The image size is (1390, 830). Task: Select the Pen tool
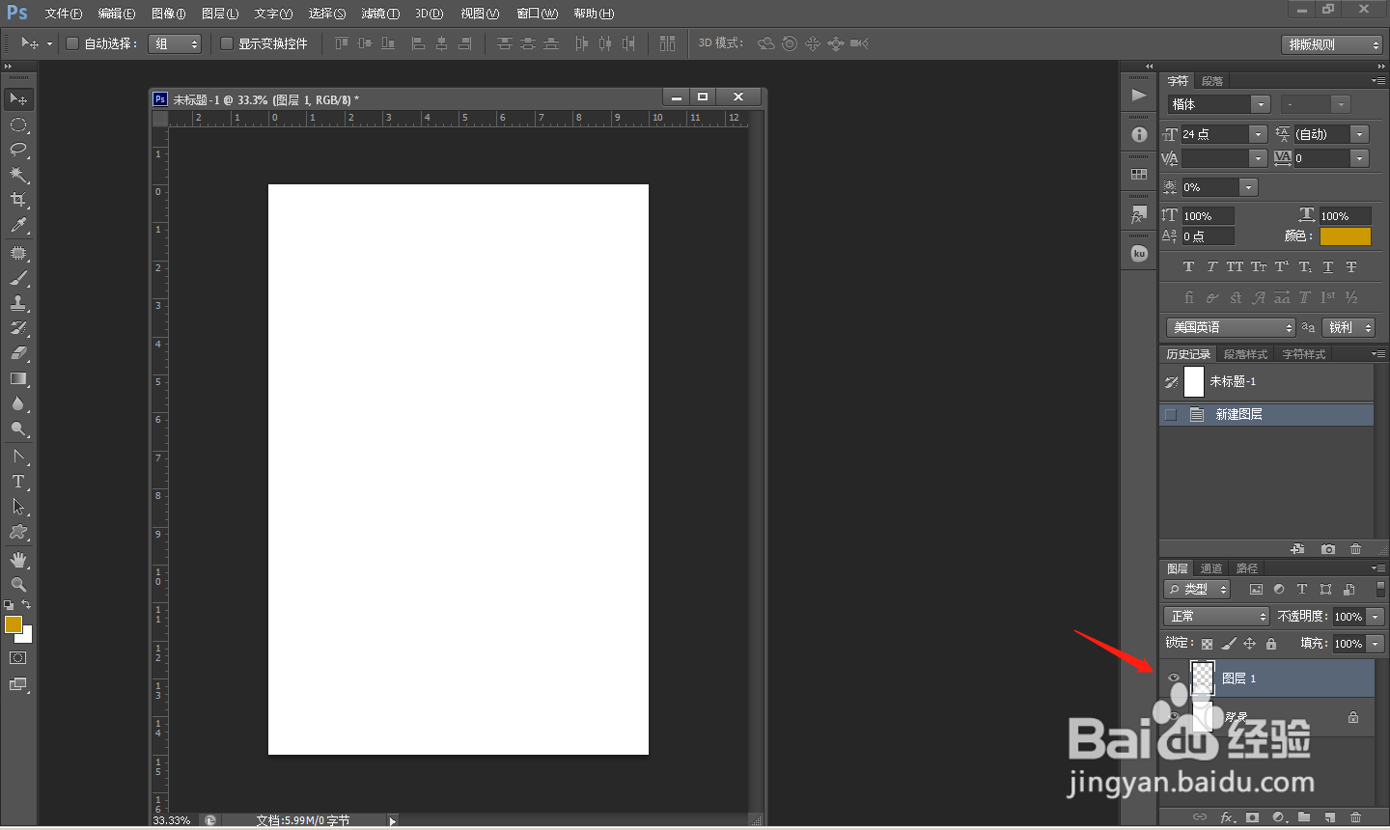click(x=18, y=456)
